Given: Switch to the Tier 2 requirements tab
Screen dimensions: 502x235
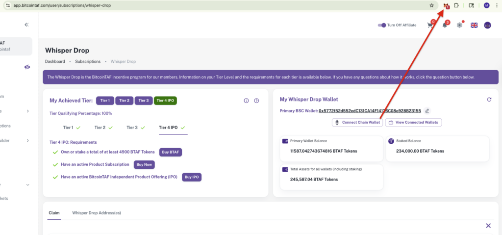Looking at the screenshot, I should pyautogui.click(x=103, y=128).
